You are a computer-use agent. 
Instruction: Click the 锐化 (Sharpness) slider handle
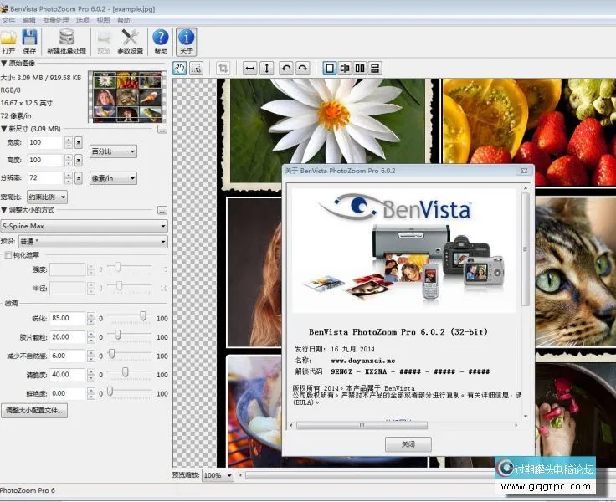coord(143,316)
